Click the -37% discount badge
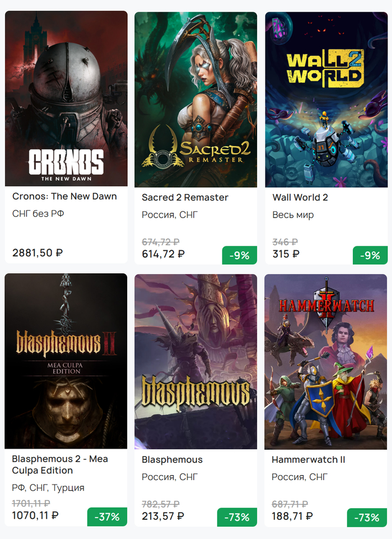 click(107, 517)
